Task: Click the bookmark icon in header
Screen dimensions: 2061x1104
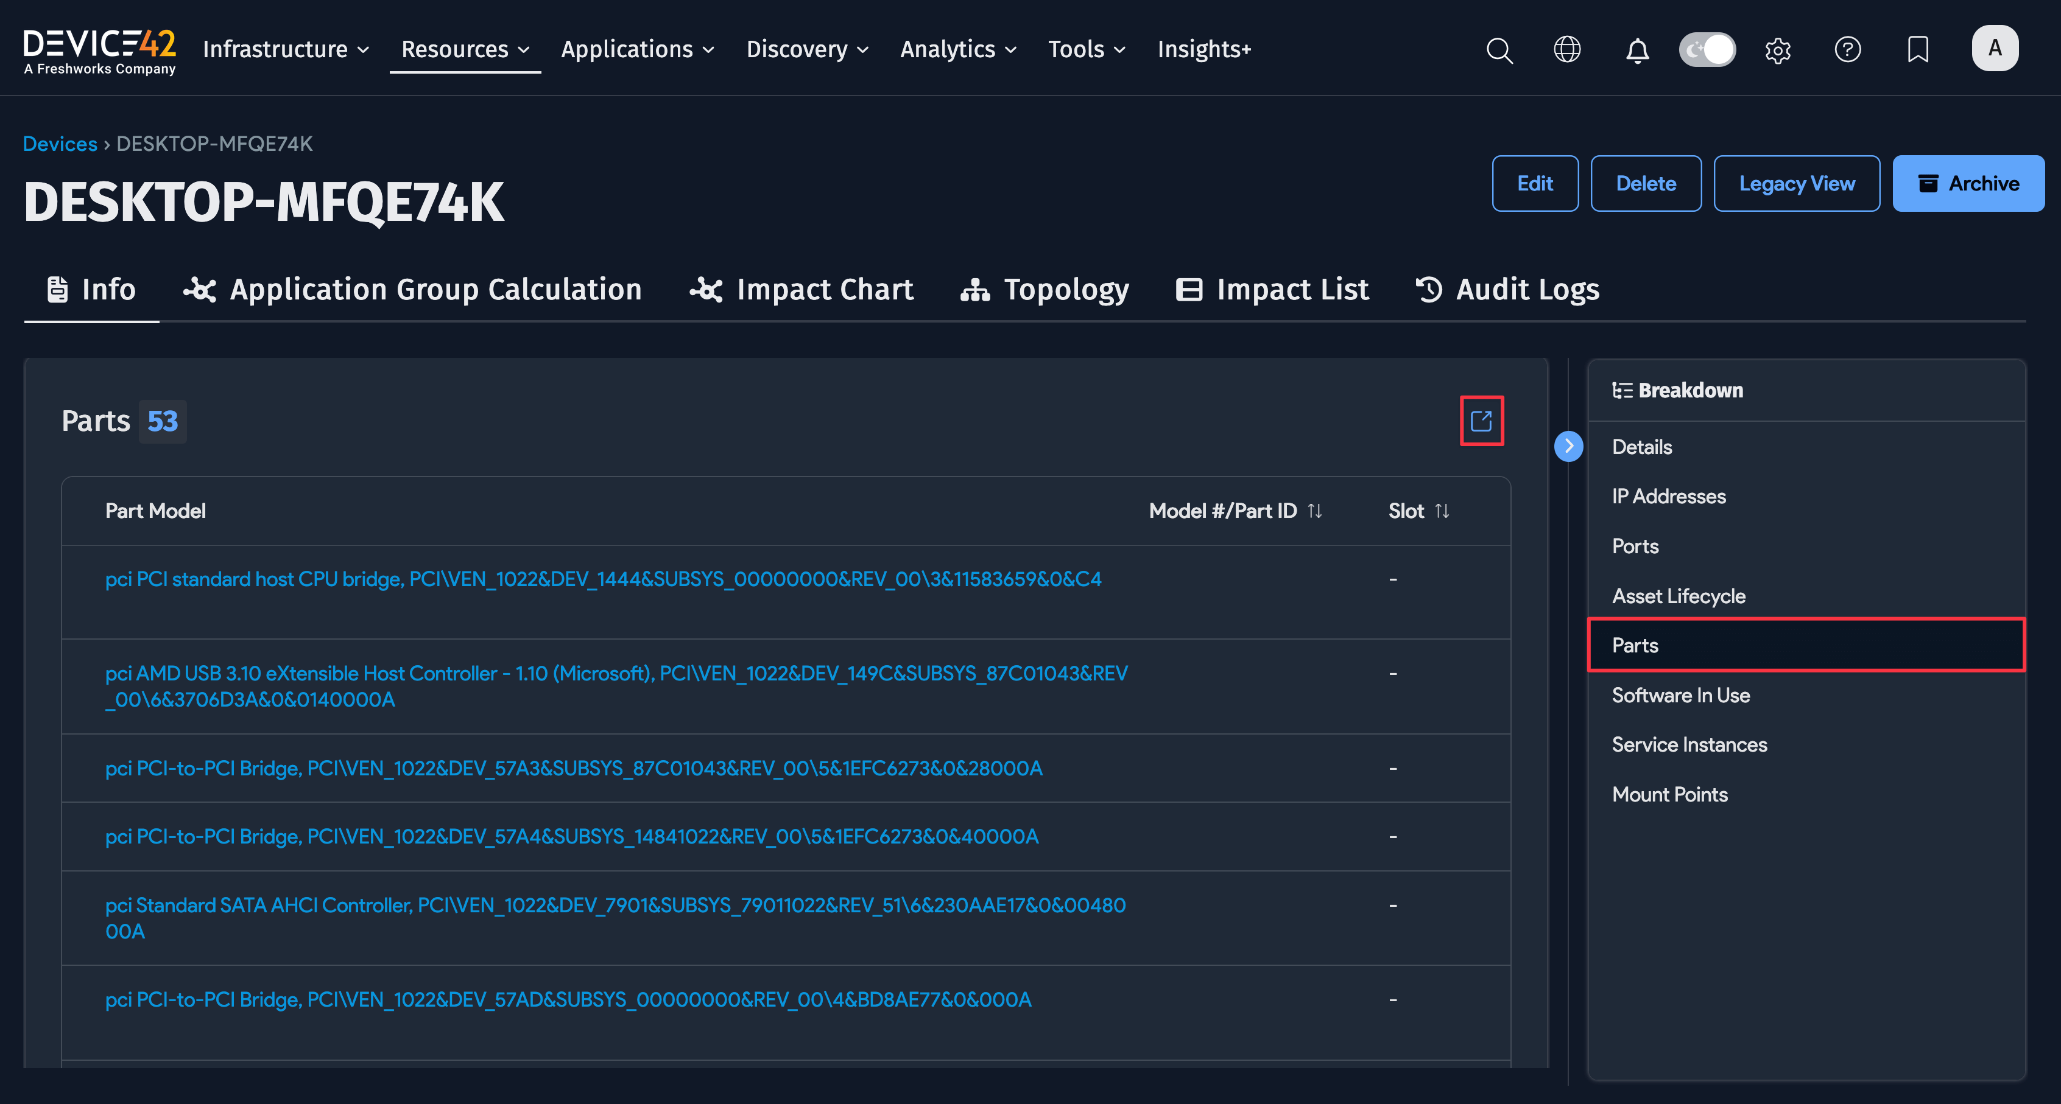Action: (x=1918, y=49)
